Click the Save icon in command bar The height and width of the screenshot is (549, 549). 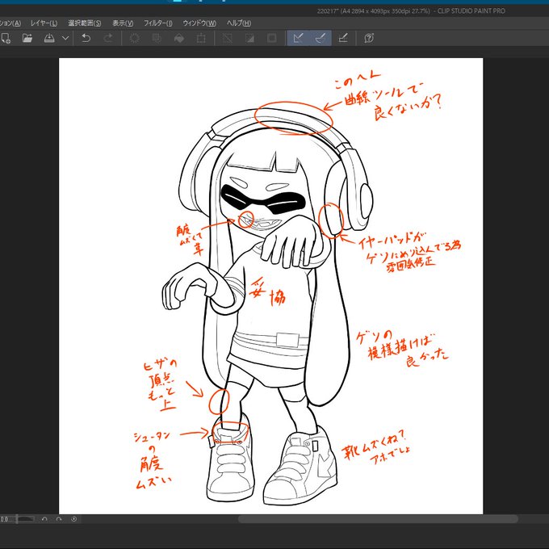point(49,38)
